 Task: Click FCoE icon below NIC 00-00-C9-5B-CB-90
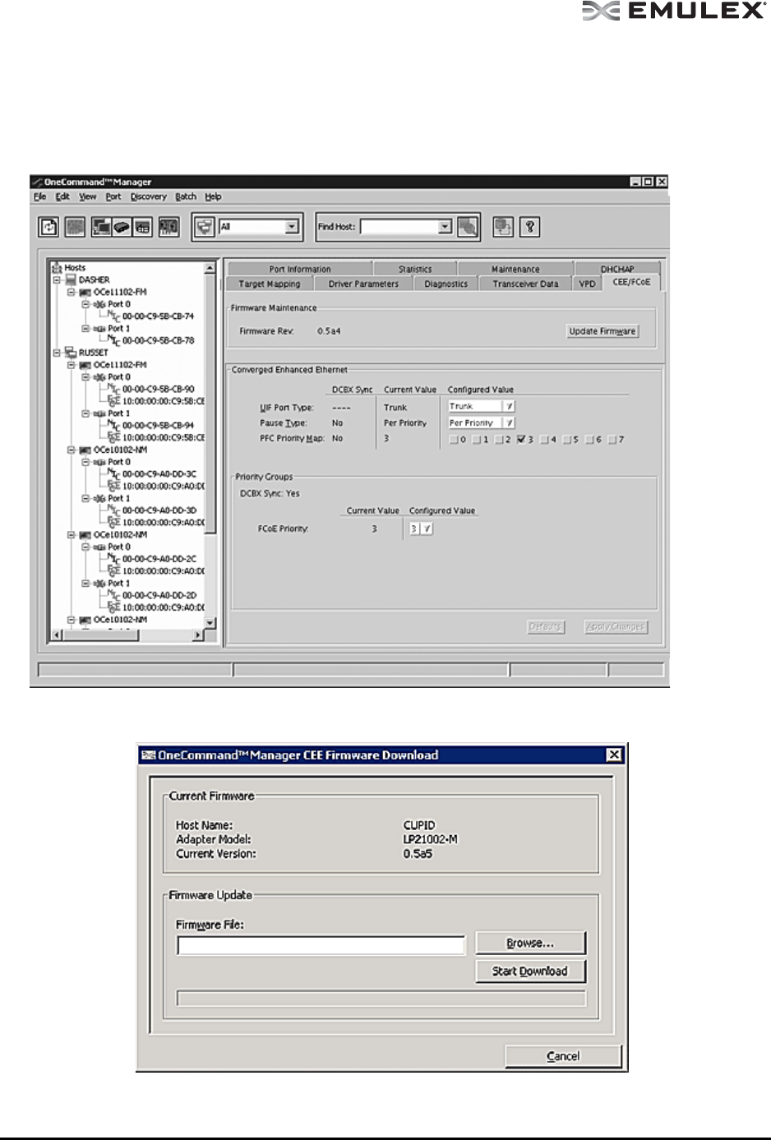coord(114,401)
